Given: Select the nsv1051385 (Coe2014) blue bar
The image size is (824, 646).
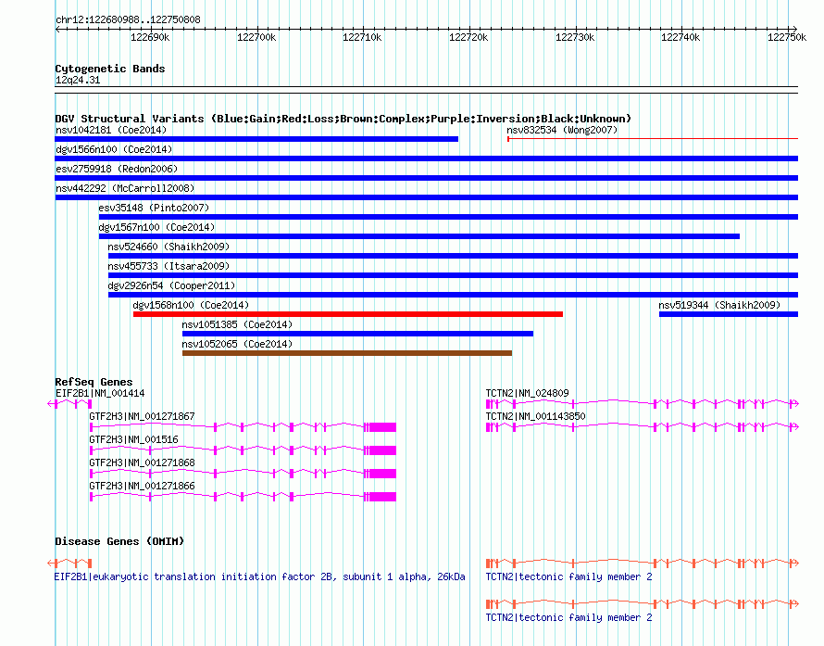Looking at the screenshot, I should click(357, 334).
